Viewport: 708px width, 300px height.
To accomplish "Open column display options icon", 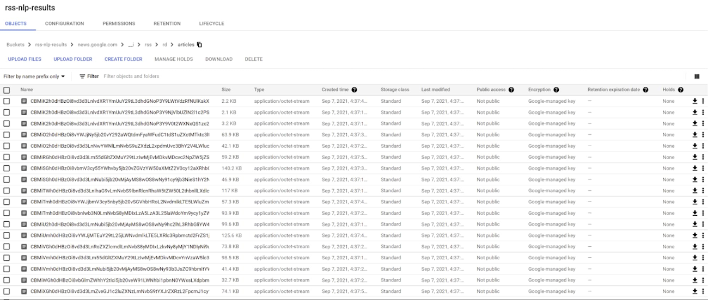I will (x=697, y=77).
